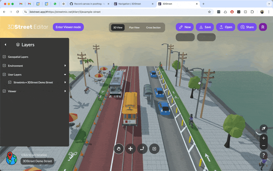Viewport: 273px width, 171px height.
Task: Collapse the User Layers group
Action: [x=65, y=74]
